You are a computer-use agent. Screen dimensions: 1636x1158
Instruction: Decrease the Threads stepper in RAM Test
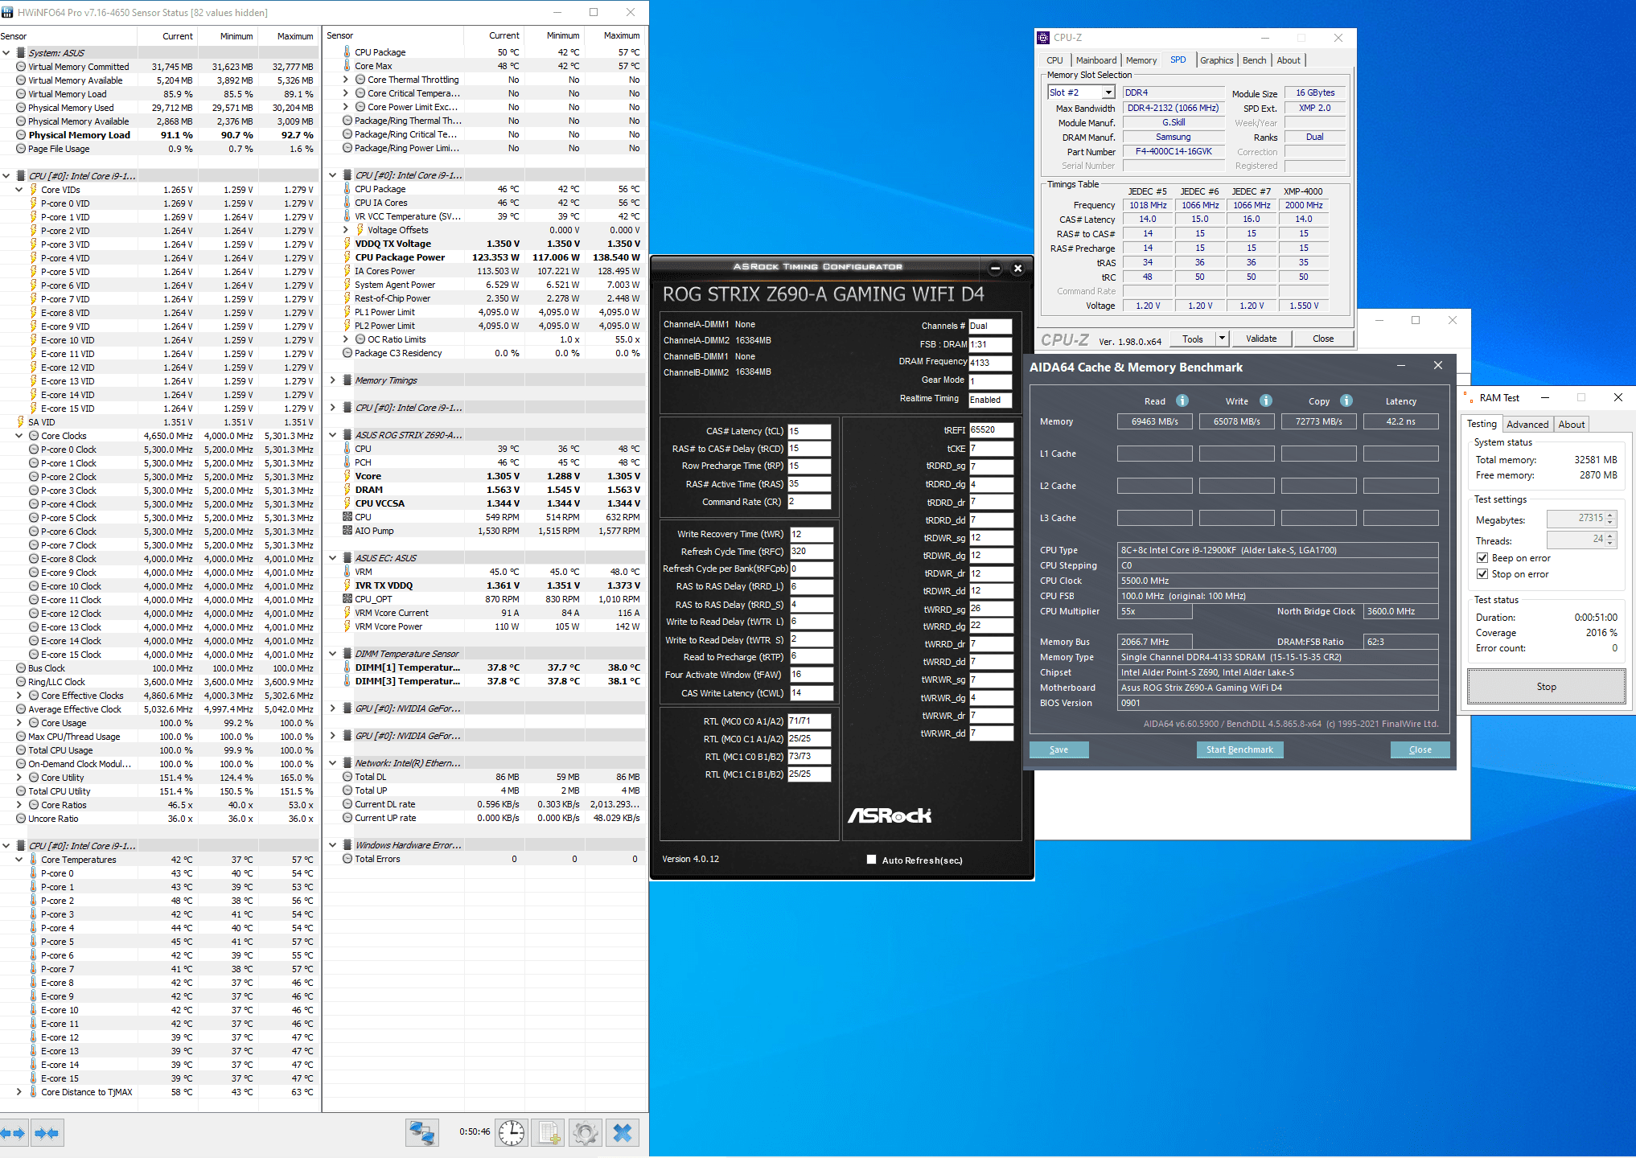(x=1609, y=543)
